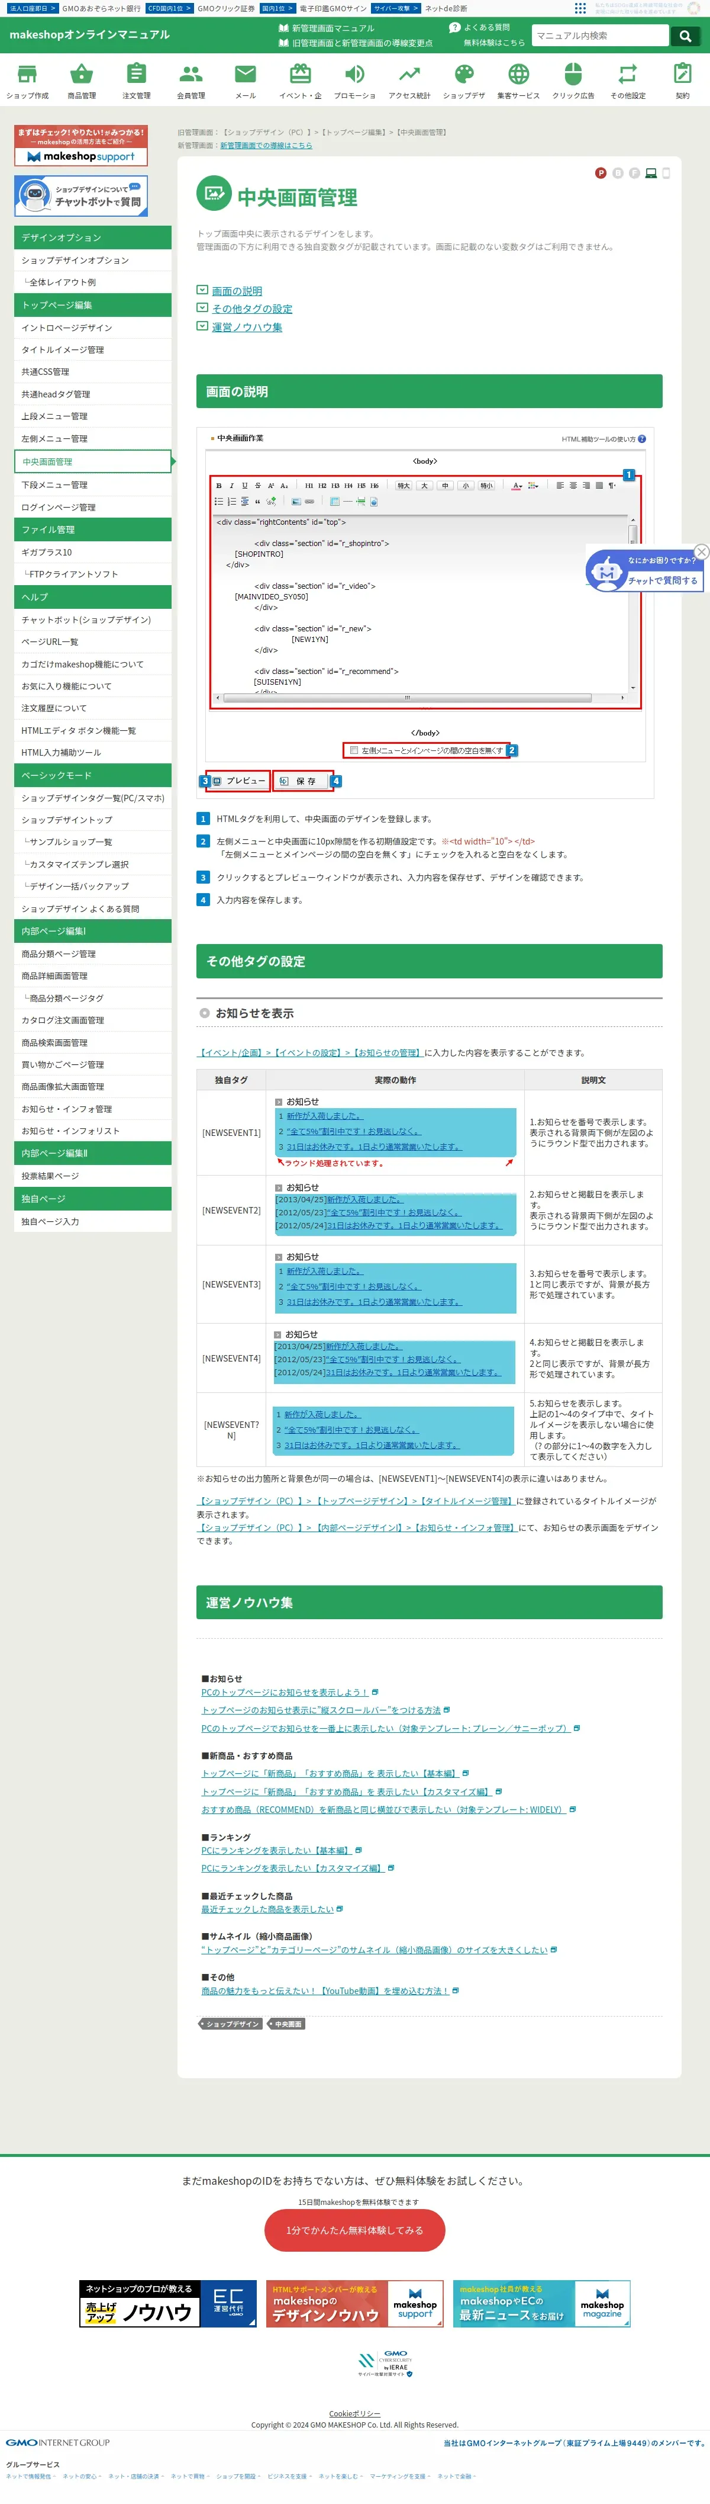Click 1分でかんたん無料体験してみる button
Viewport: 710px width, 2504px height.
coord(354,2230)
